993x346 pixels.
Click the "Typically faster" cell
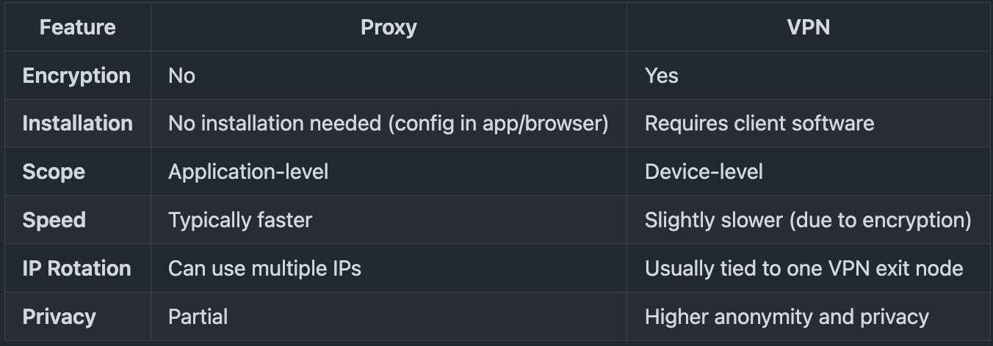point(240,221)
